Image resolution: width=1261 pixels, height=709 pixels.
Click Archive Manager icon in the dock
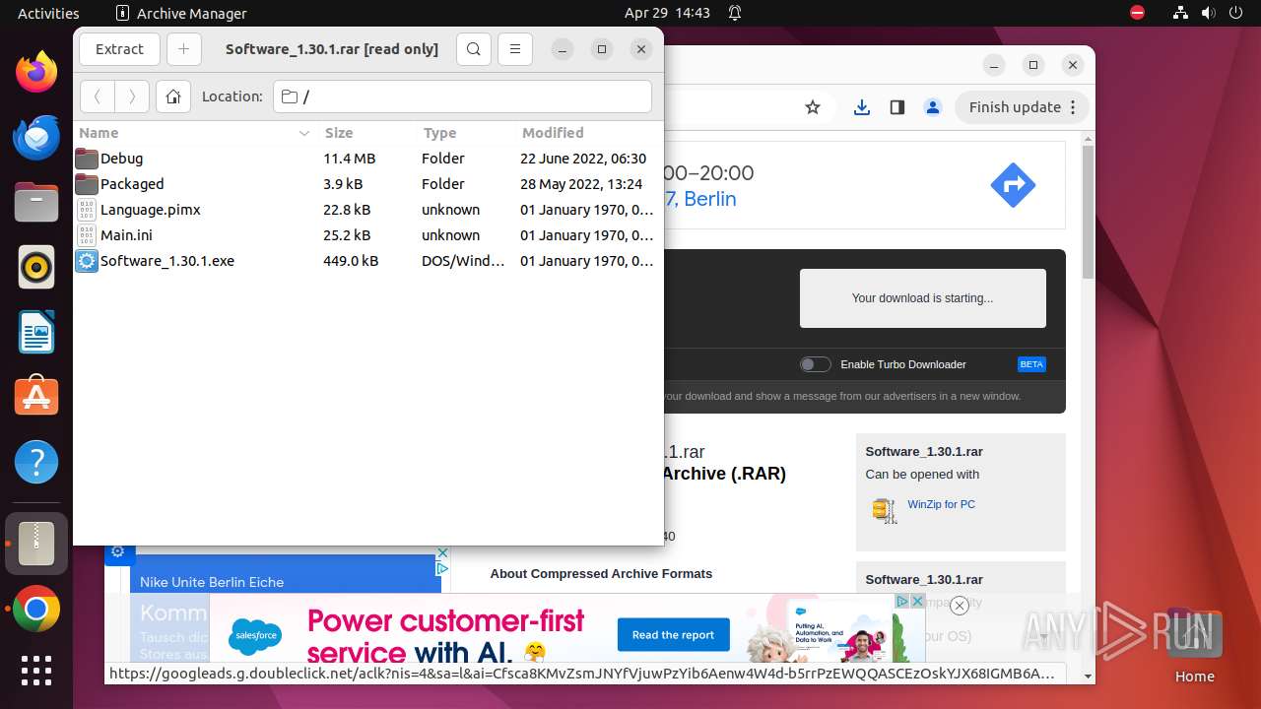[36, 544]
